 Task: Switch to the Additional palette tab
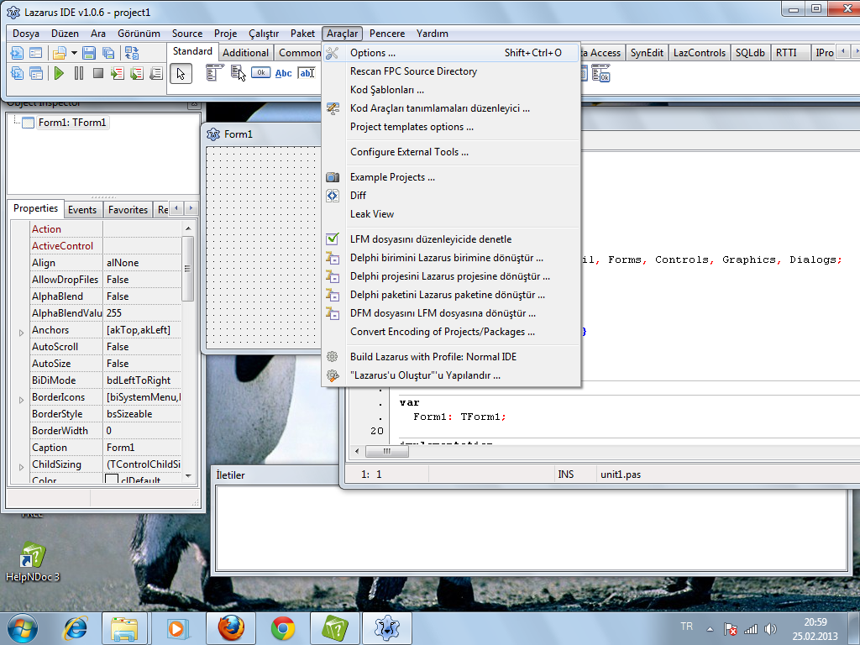[x=245, y=53]
